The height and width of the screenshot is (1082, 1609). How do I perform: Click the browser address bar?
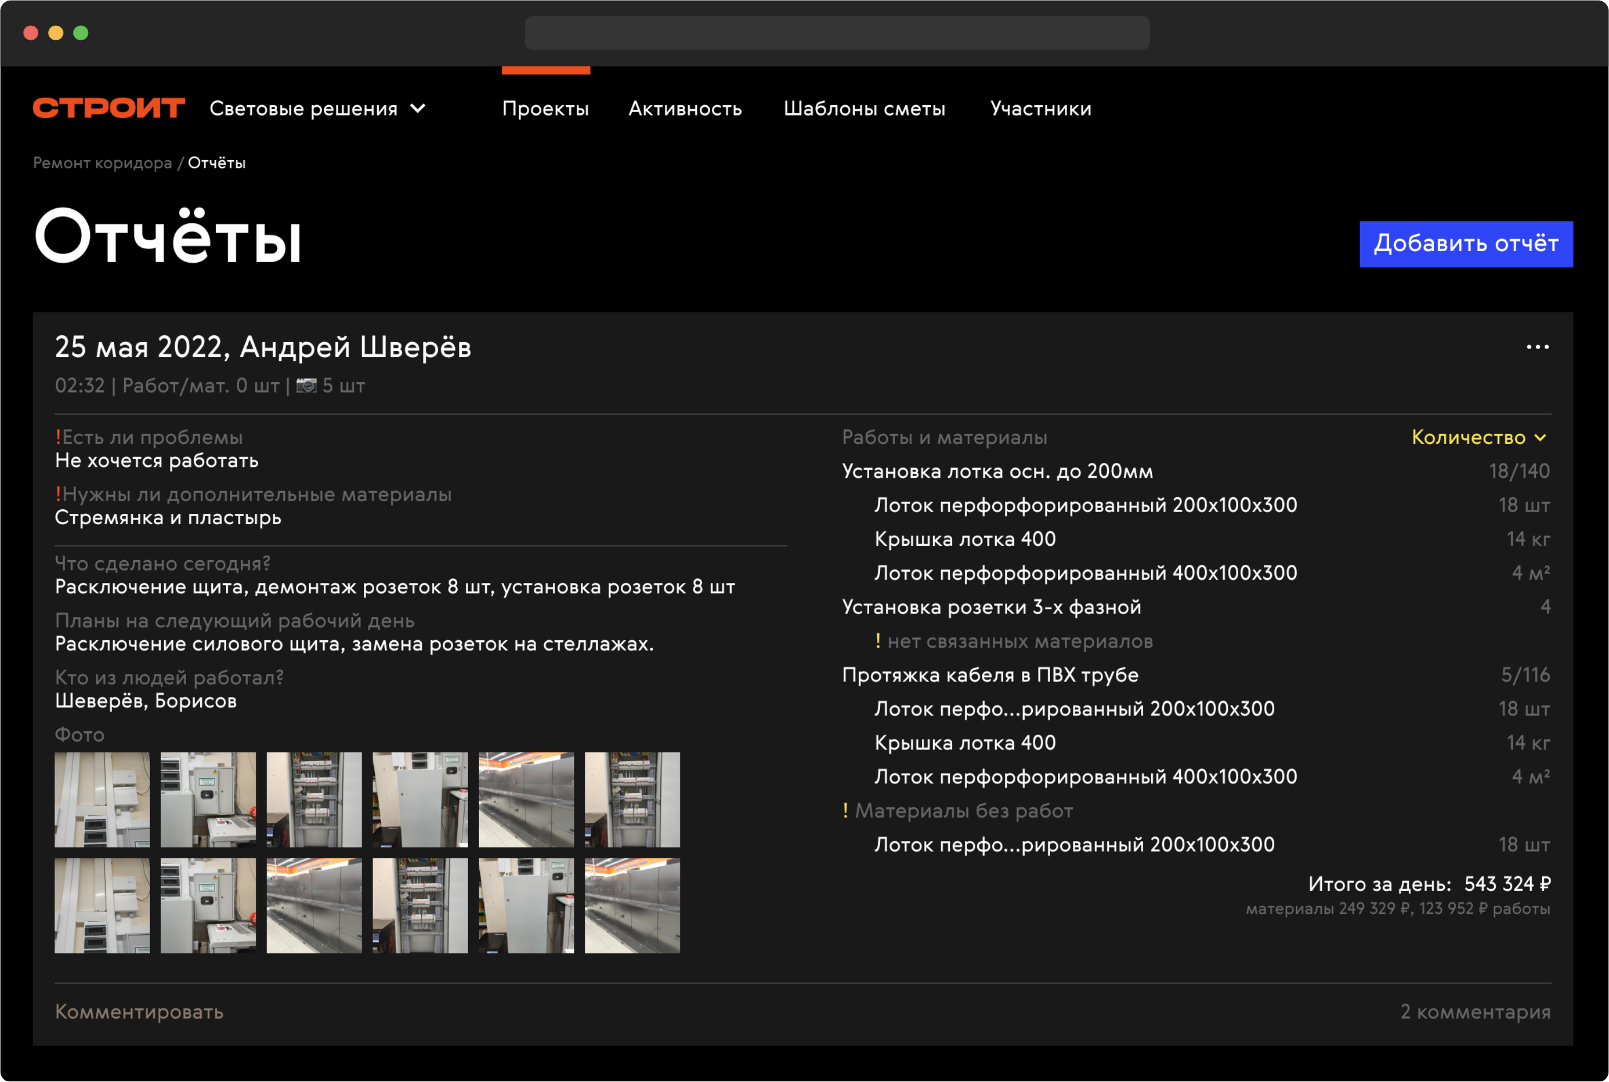click(837, 33)
